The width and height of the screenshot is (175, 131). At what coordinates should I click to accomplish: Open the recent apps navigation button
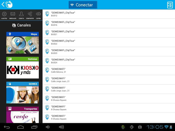[x=34, y=127]
